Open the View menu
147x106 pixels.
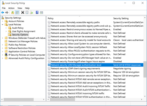(20, 8)
